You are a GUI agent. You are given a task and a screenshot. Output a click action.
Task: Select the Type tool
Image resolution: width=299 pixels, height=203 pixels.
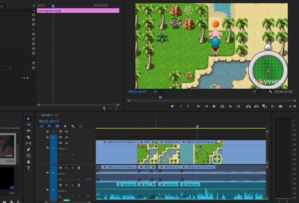pos(28,168)
